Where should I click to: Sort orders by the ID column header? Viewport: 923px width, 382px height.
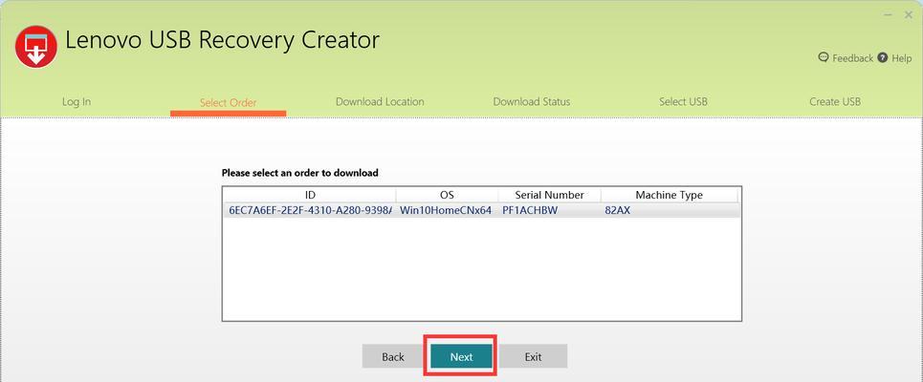(310, 195)
